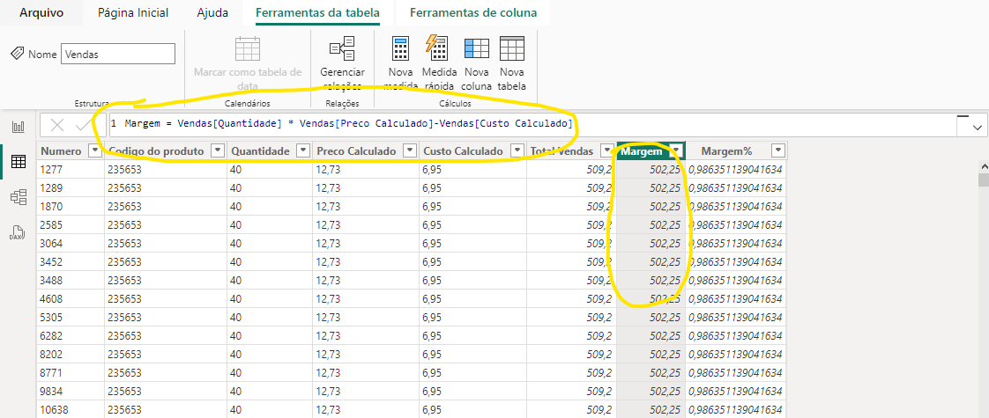Click Marcar como tabela de data
Viewport: 989px width, 418px height.
(248, 64)
